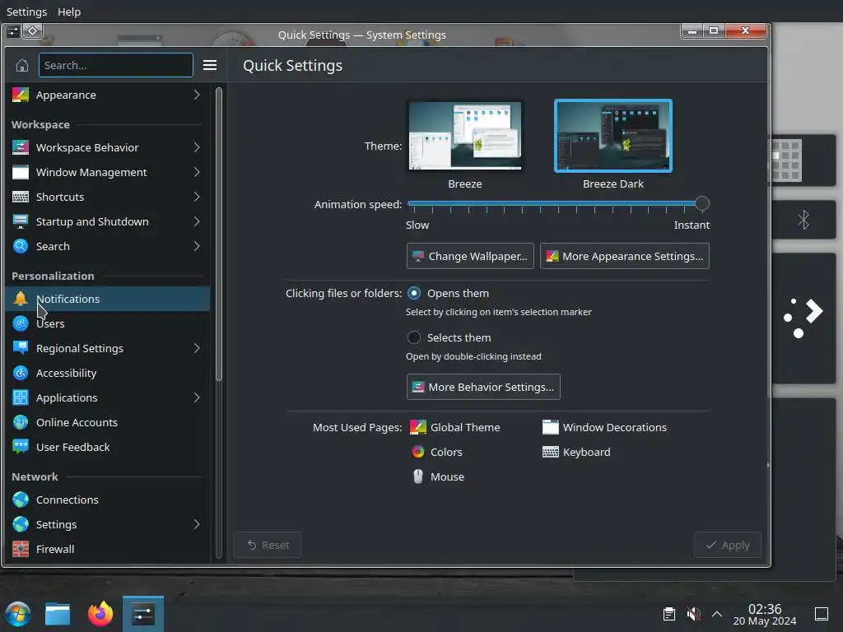
Task: Click the Applications grid icon
Action: pos(21,397)
